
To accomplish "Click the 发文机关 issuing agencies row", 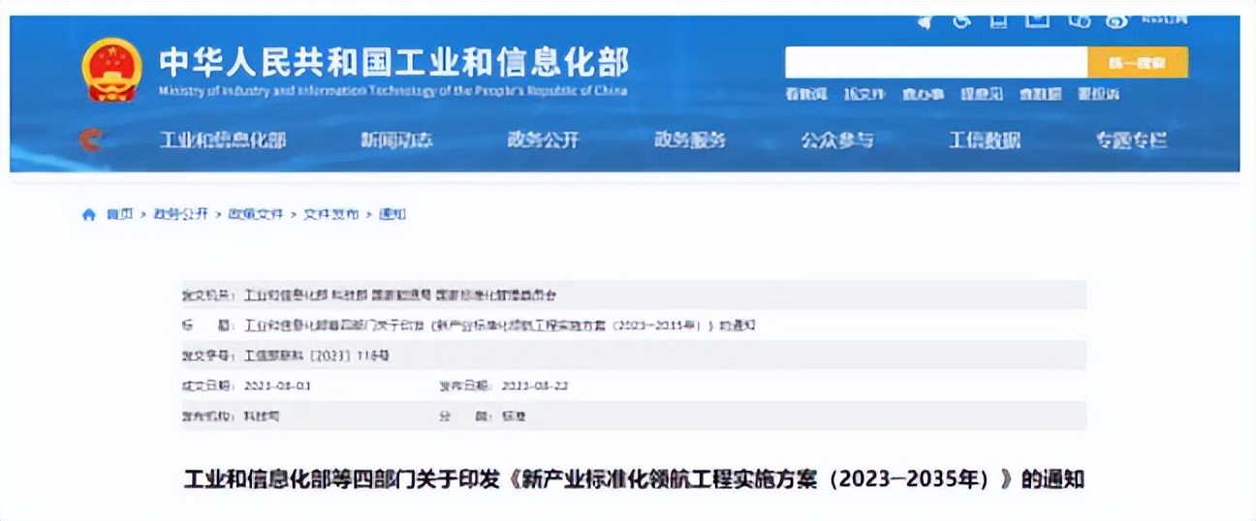I will point(634,294).
